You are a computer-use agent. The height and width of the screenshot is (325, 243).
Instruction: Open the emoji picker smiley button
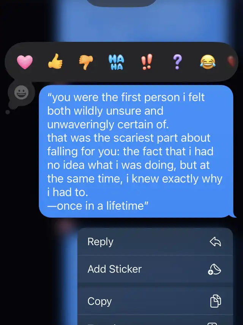(21, 92)
